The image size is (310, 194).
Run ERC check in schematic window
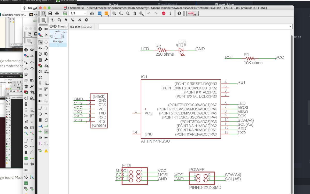click(x=40, y=150)
